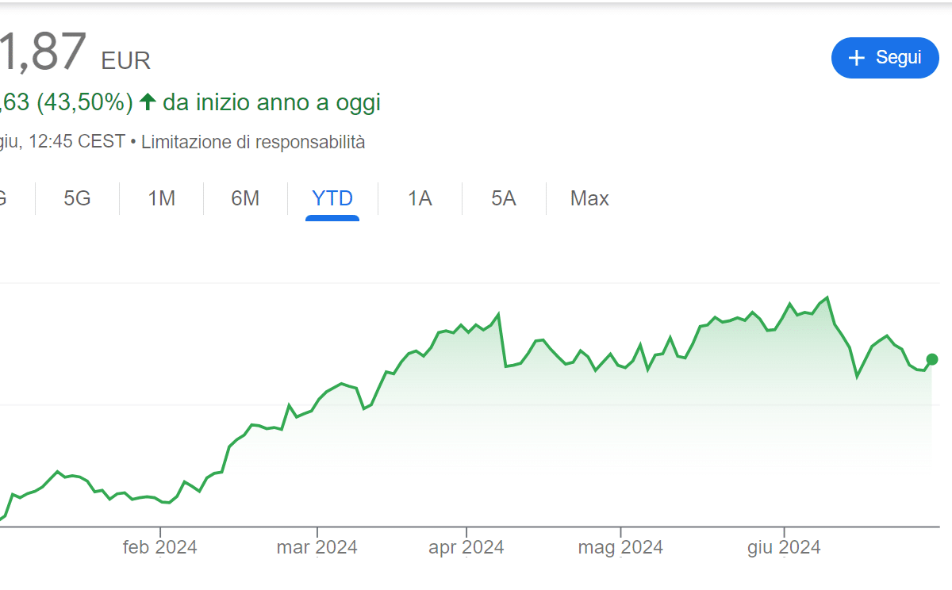The height and width of the screenshot is (590, 952).
Task: Show the Max time range
Action: click(589, 198)
